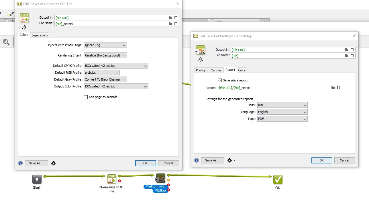
Task: Select the Normalize PDF File workflow node
Action: 112,179
